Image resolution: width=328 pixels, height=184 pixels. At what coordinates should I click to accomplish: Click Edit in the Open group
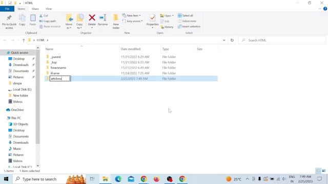click(x=165, y=21)
